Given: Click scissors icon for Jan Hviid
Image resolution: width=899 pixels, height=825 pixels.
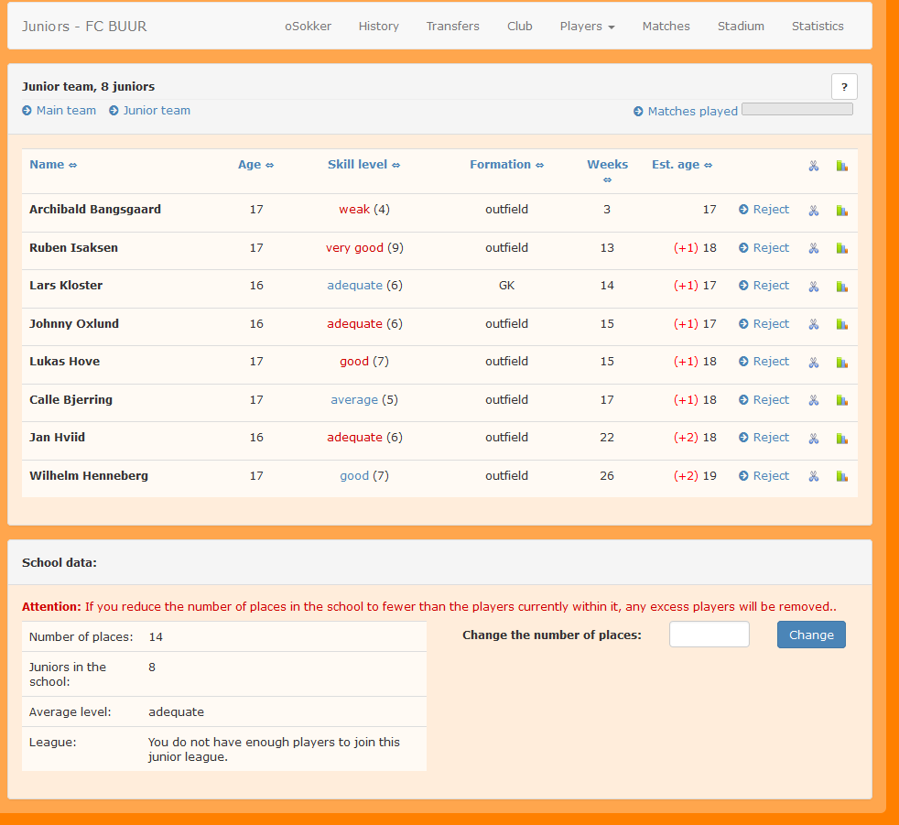Looking at the screenshot, I should [x=814, y=439].
